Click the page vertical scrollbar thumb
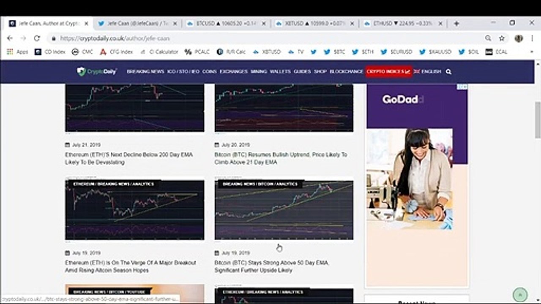This screenshot has height=304, width=541. [538, 119]
